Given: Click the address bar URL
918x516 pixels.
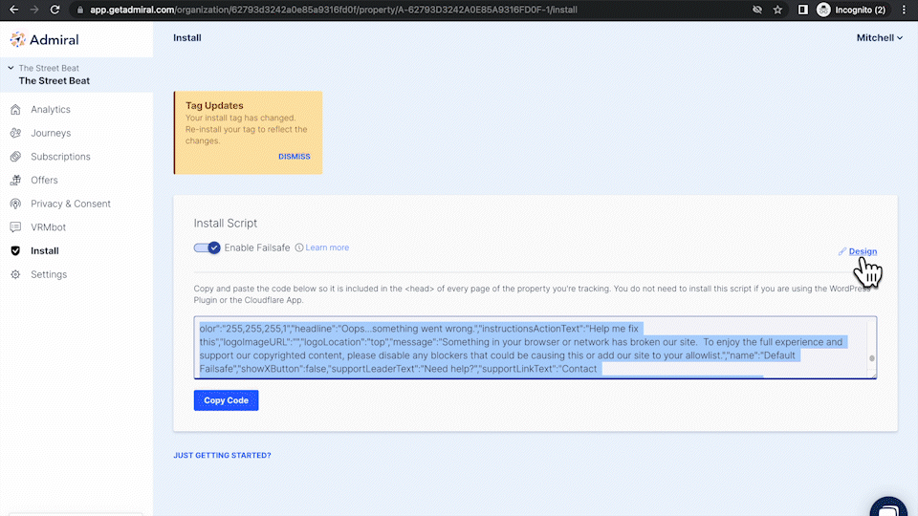Looking at the screenshot, I should [333, 10].
